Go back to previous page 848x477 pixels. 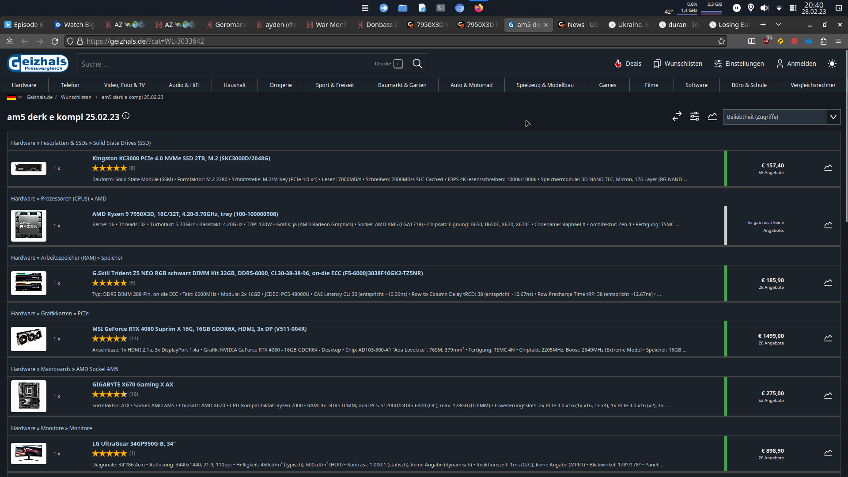click(x=25, y=41)
